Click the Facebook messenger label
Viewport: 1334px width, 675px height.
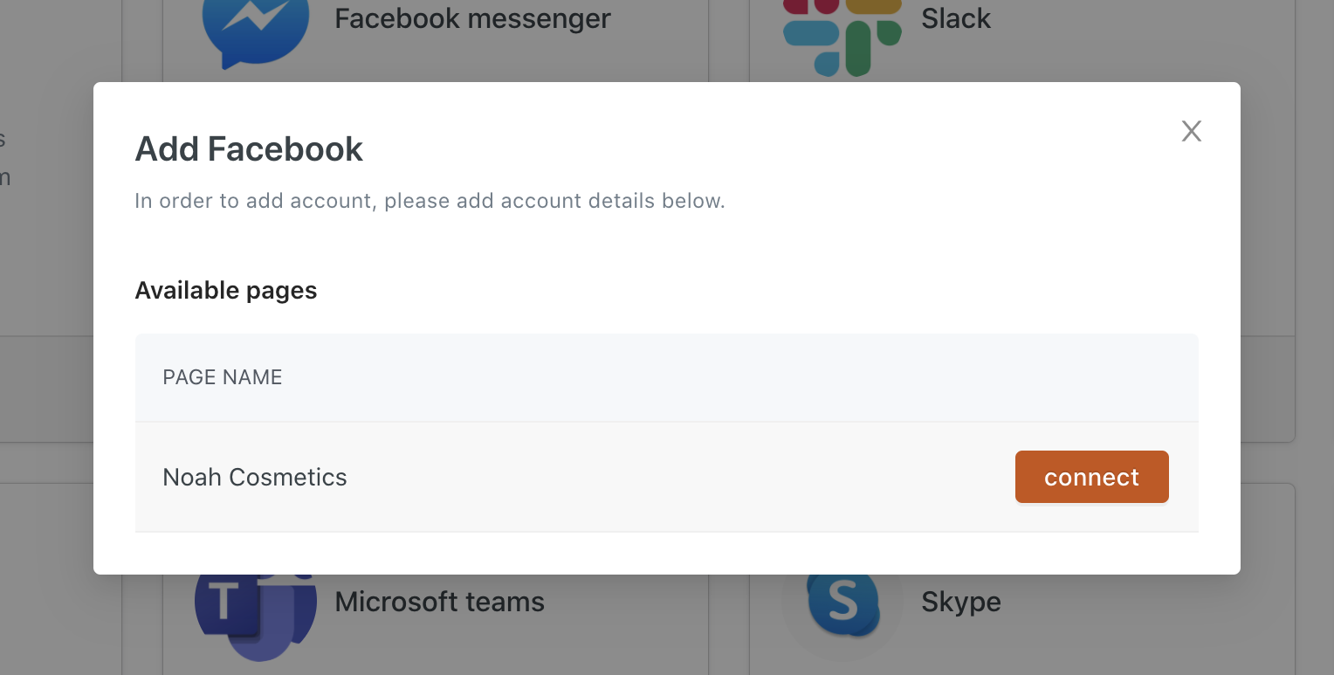[472, 18]
